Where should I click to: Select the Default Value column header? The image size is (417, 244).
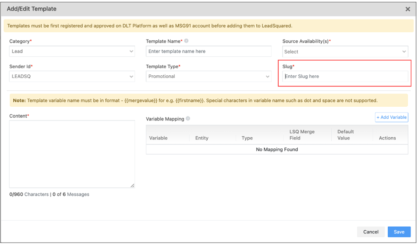pyautogui.click(x=346, y=135)
